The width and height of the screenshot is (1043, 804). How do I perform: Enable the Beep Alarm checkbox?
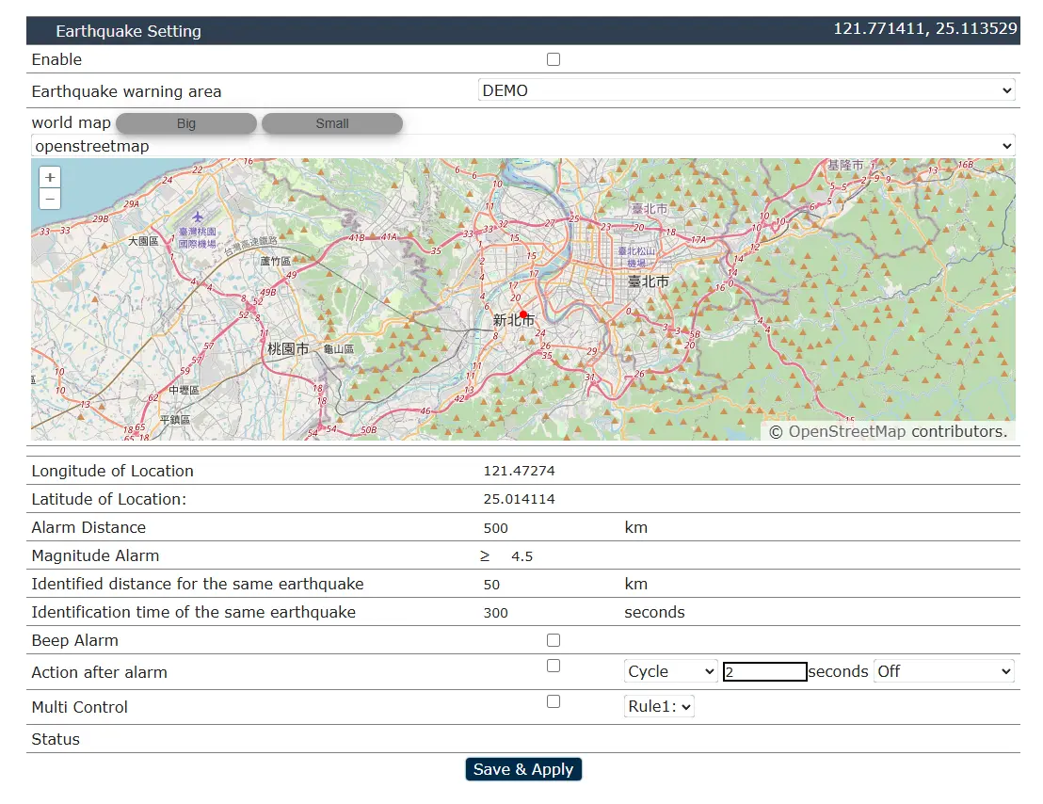coord(554,640)
